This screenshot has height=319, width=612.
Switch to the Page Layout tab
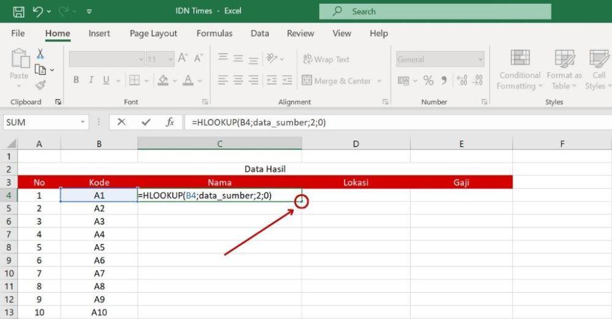(154, 34)
